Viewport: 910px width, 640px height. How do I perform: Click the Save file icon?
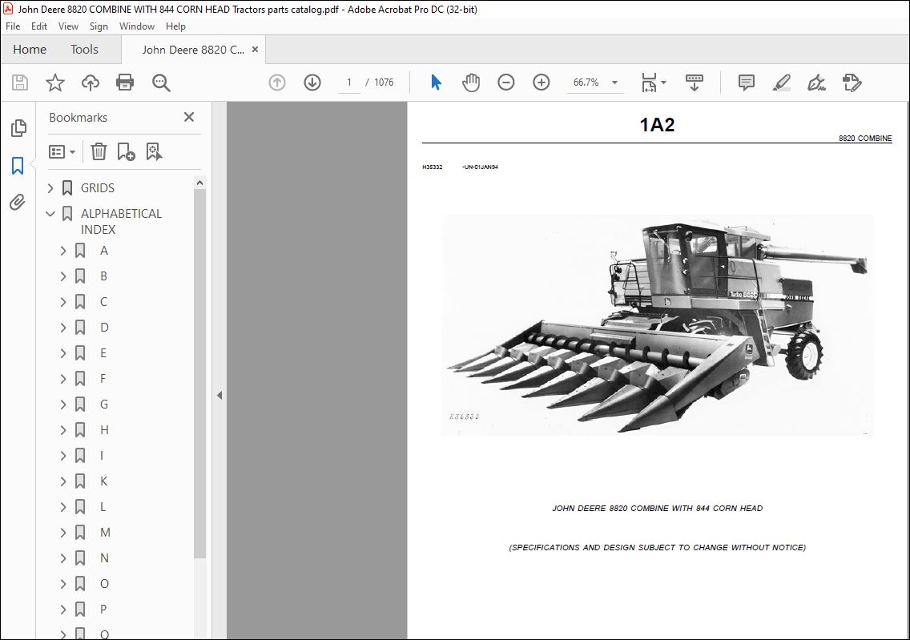[x=20, y=83]
